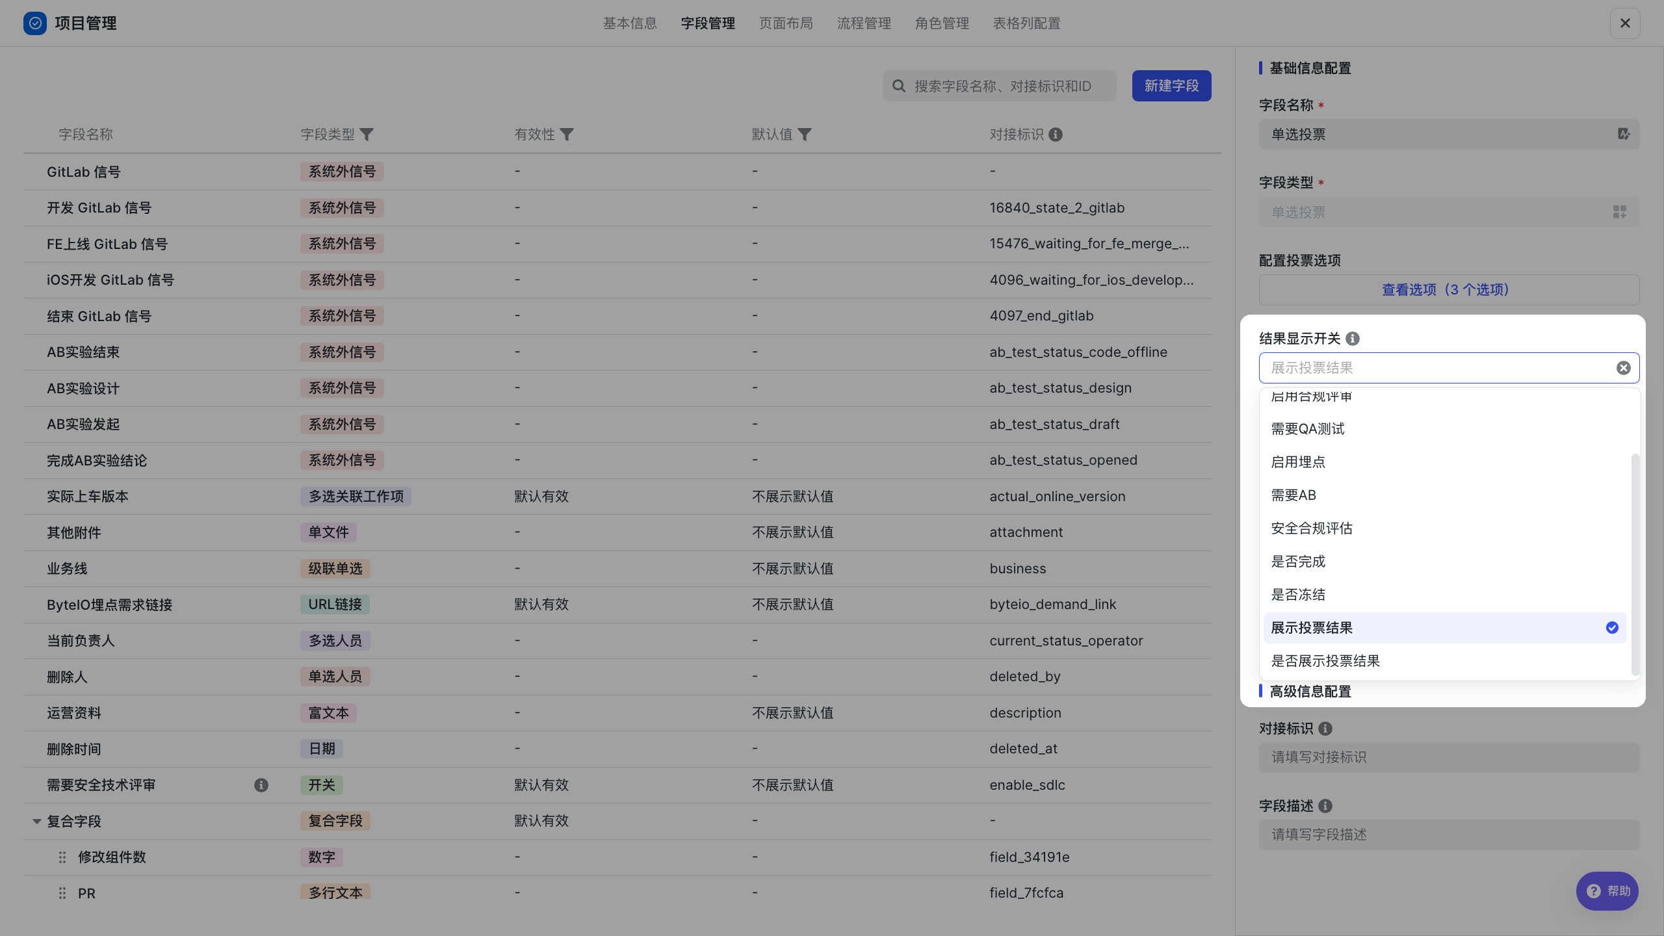Image resolution: width=1664 pixels, height=936 pixels.
Task: Click the 级联单选 type tag
Action: pyautogui.click(x=335, y=569)
